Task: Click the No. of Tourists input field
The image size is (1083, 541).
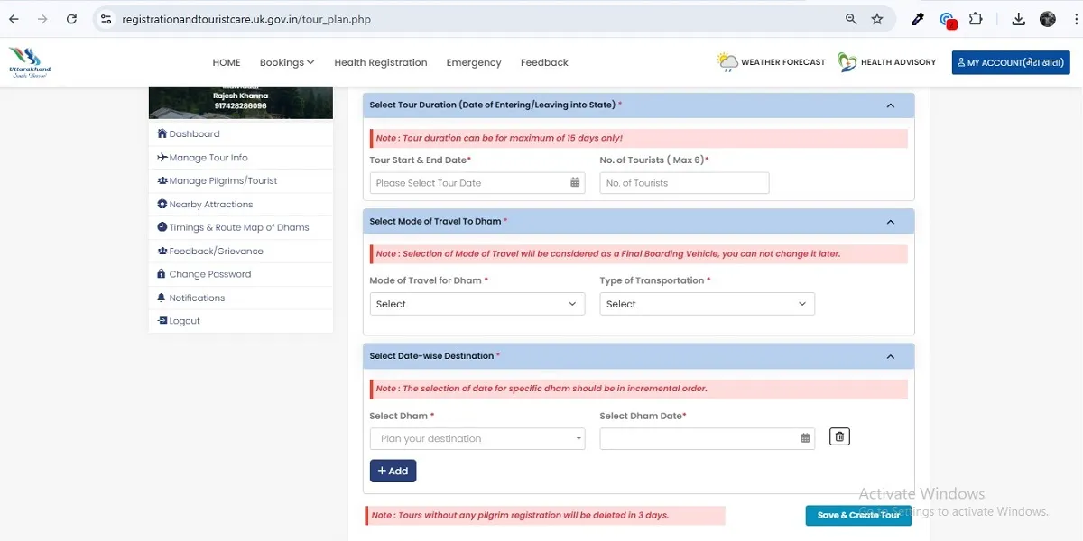Action: [x=683, y=182]
